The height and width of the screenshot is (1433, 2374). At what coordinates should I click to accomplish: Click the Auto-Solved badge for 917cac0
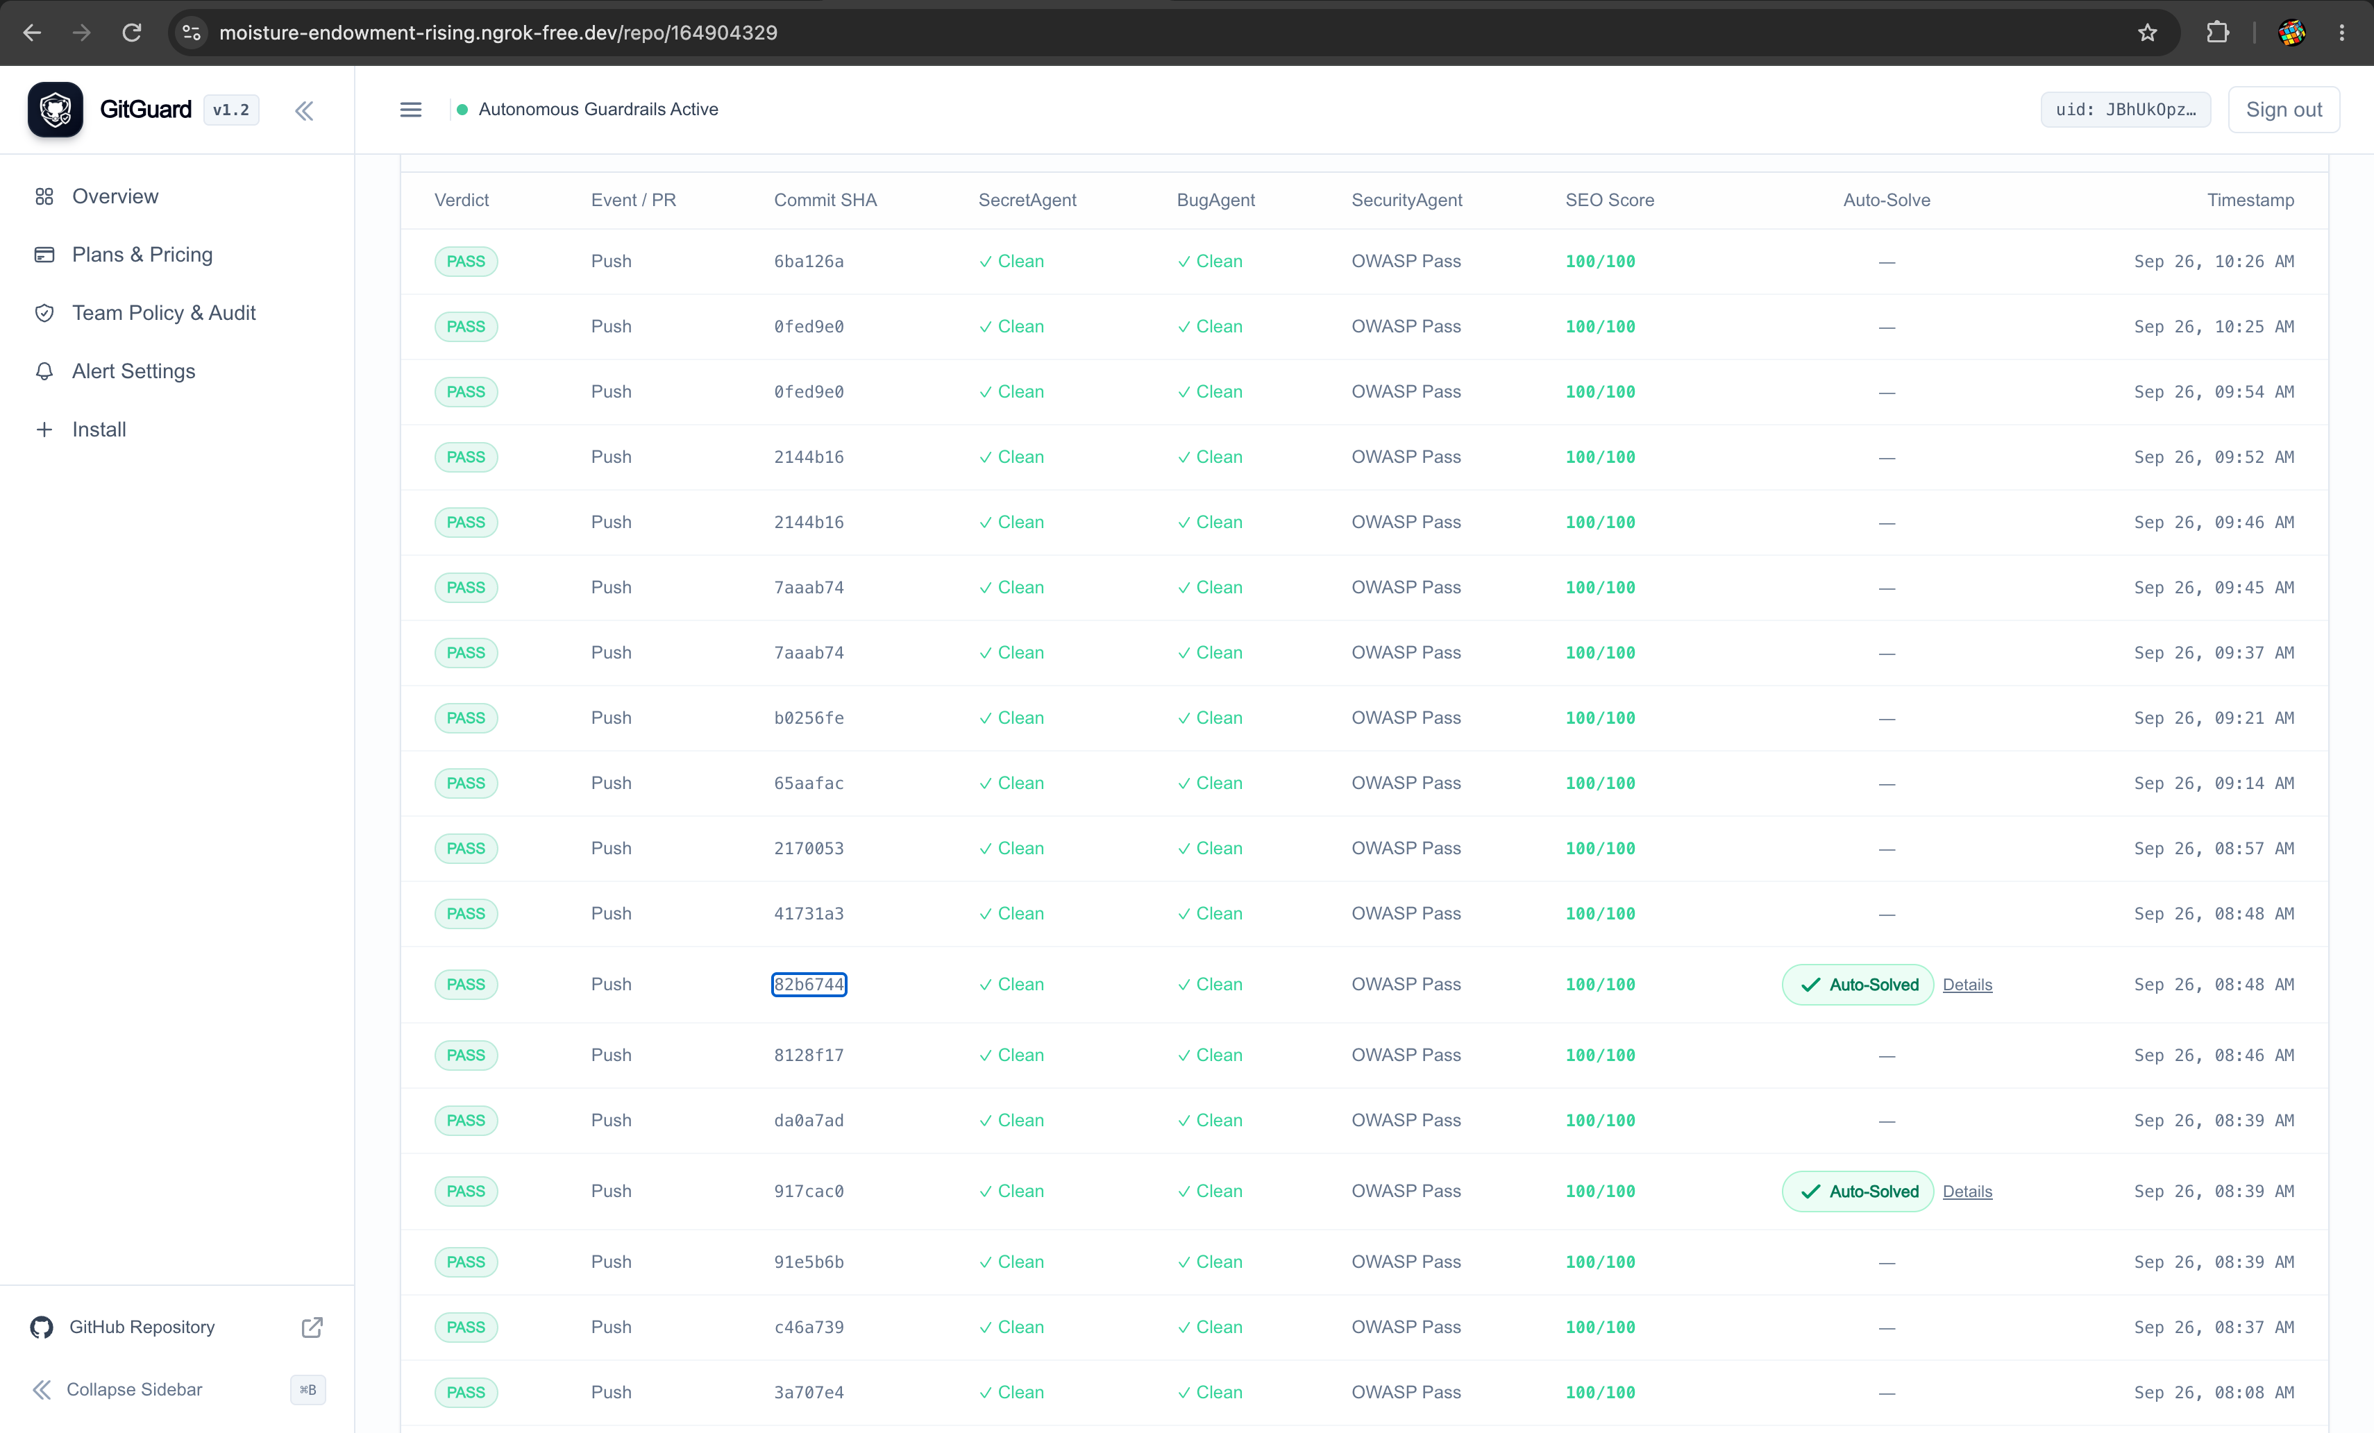tap(1858, 1192)
